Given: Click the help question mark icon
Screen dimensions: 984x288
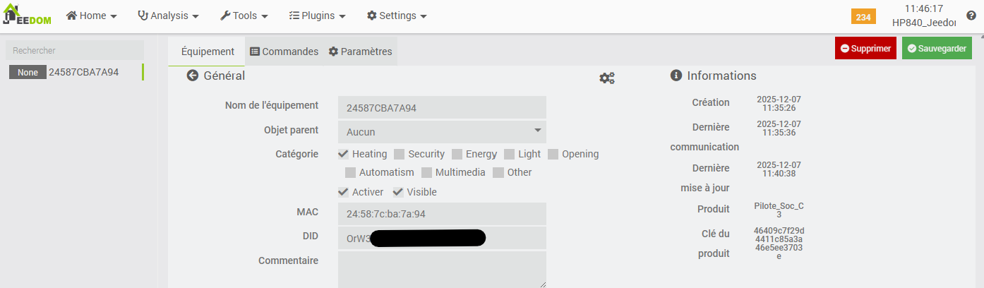Looking at the screenshot, I should click(971, 16).
